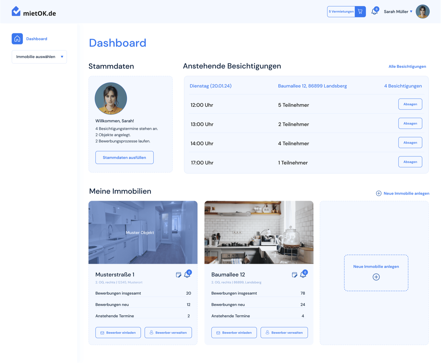This screenshot has height=363, width=441.
Task: Open the Immobilie auswählen dropdown
Action: (x=39, y=57)
